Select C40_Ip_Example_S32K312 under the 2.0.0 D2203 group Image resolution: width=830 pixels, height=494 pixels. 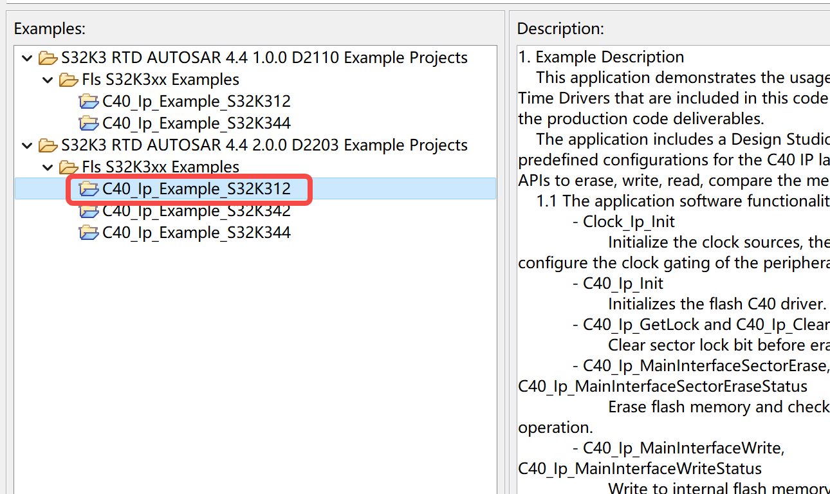coord(196,189)
